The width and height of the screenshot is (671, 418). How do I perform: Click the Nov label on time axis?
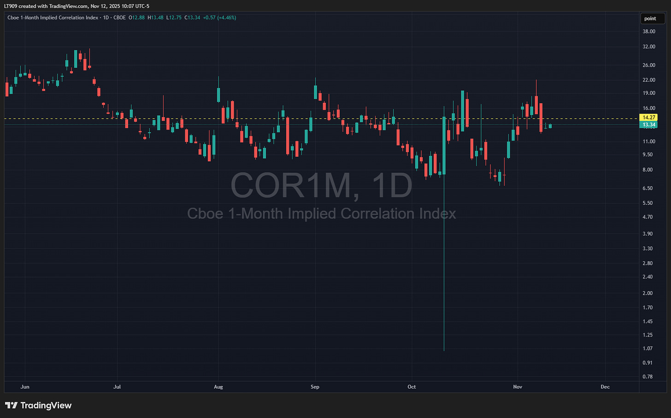(518, 387)
